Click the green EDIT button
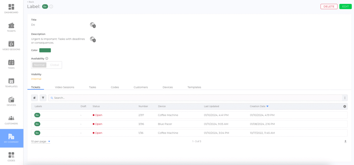 pos(345,7)
